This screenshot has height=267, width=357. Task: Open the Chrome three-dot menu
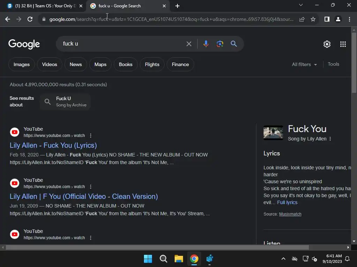(349, 19)
